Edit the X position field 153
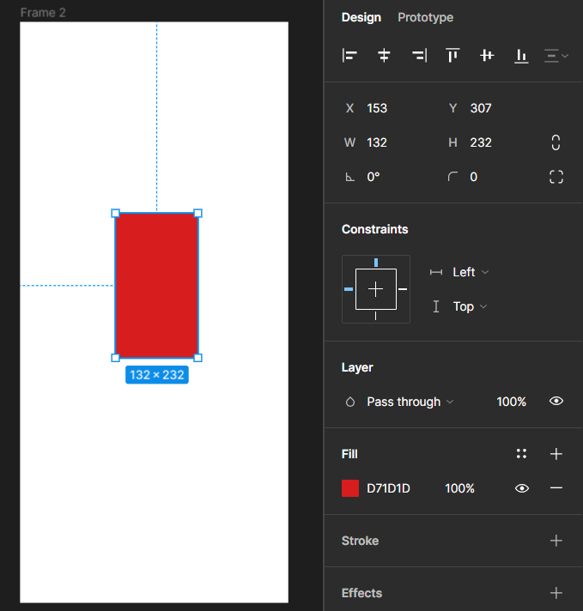Image resolution: width=583 pixels, height=611 pixels. [377, 108]
